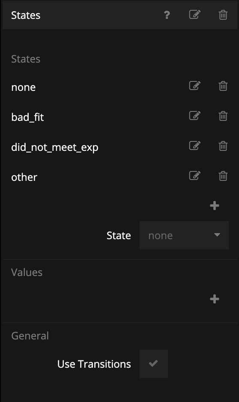Remove the did_not_meet_exp state
Screen dimensions: 239x402
point(223,146)
